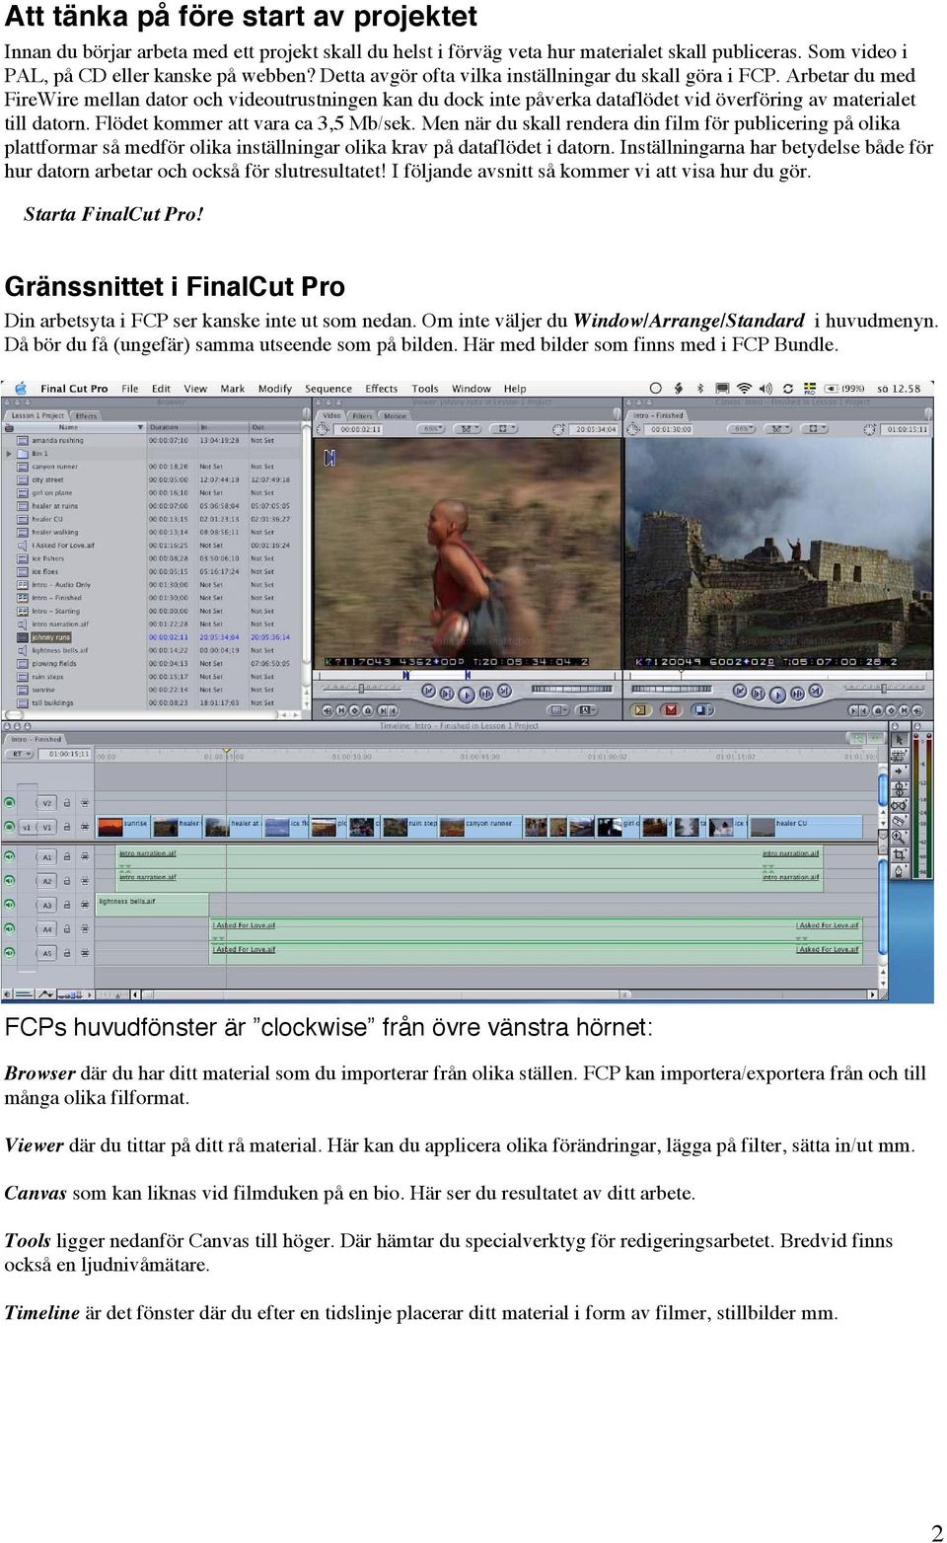This screenshot has width=947, height=1543.
Task: Open the File menu
Action: pos(130,389)
